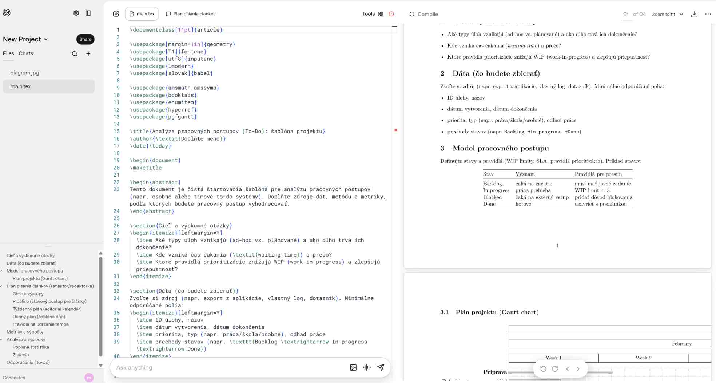The height and width of the screenshot is (383, 716).
Task: Click the search files icon
Action: [x=75, y=54]
